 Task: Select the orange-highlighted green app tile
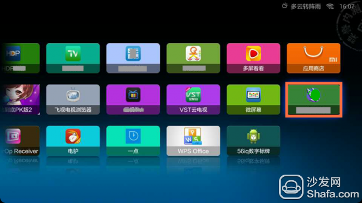pos(314,100)
